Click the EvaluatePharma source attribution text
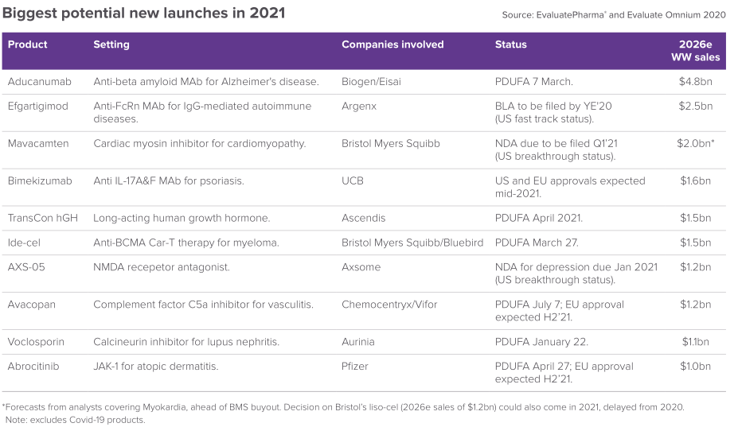The height and width of the screenshot is (427, 738). pos(614,15)
